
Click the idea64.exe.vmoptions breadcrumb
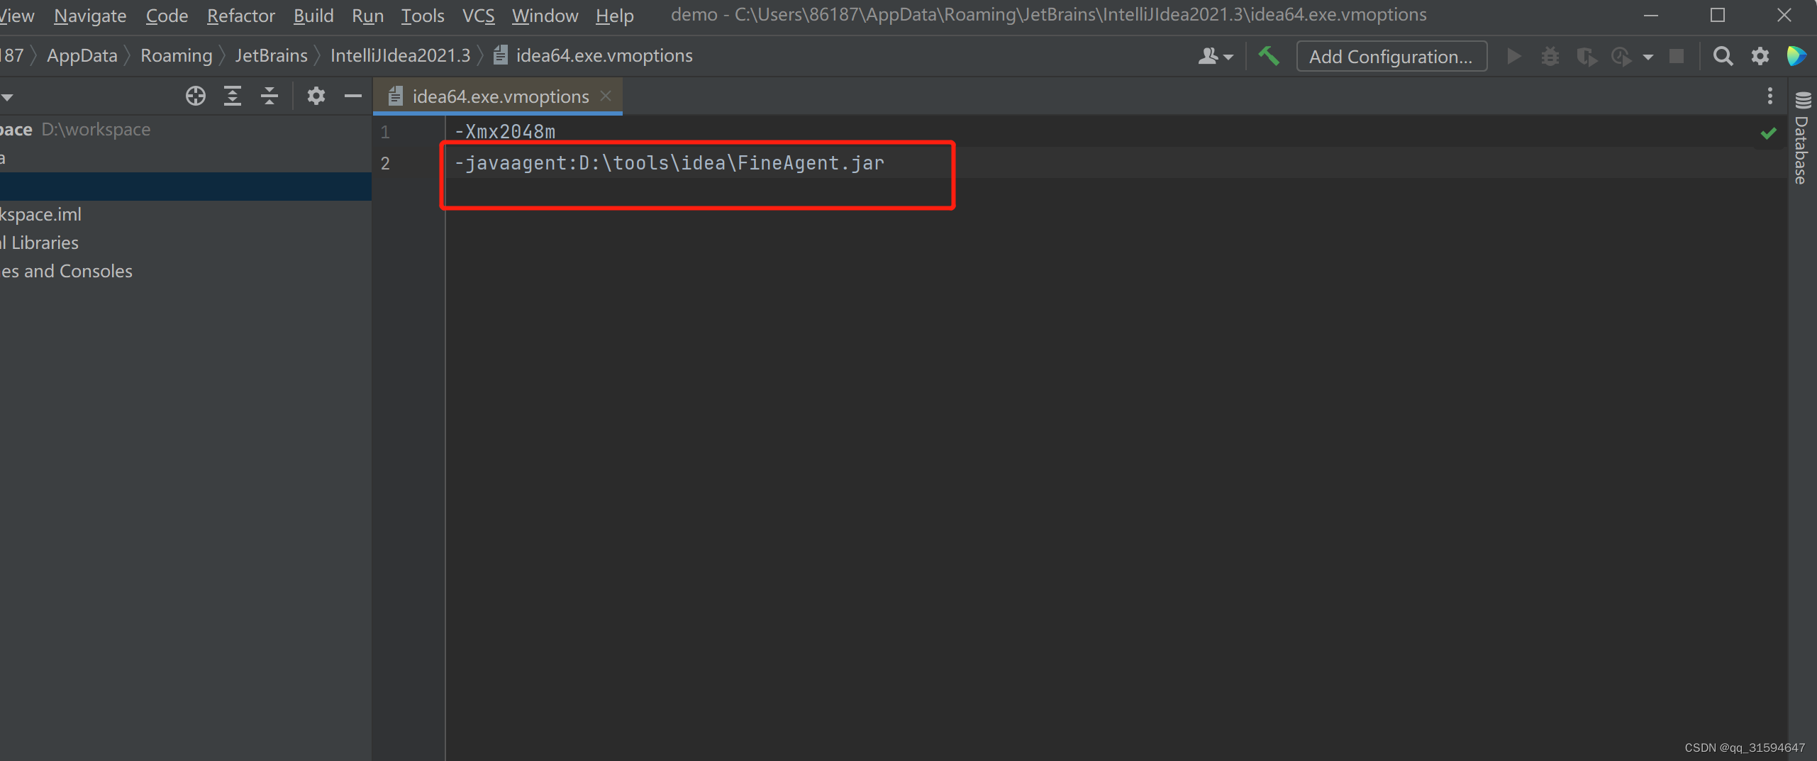click(594, 55)
